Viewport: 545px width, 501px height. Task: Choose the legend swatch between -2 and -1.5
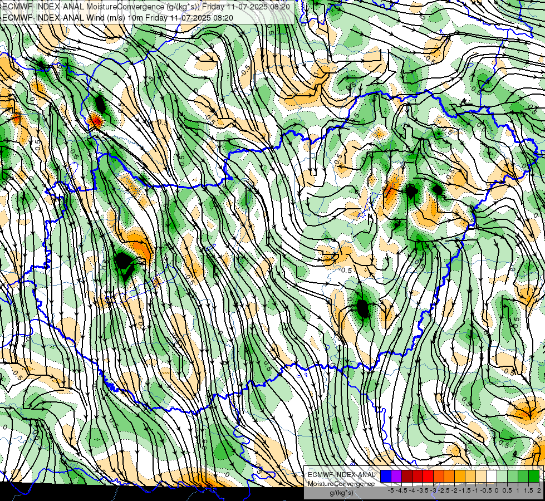pos(460,476)
